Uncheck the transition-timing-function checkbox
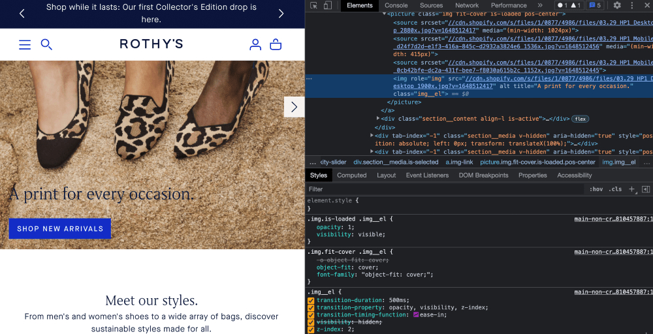Image resolution: width=653 pixels, height=334 pixels. pyautogui.click(x=311, y=315)
